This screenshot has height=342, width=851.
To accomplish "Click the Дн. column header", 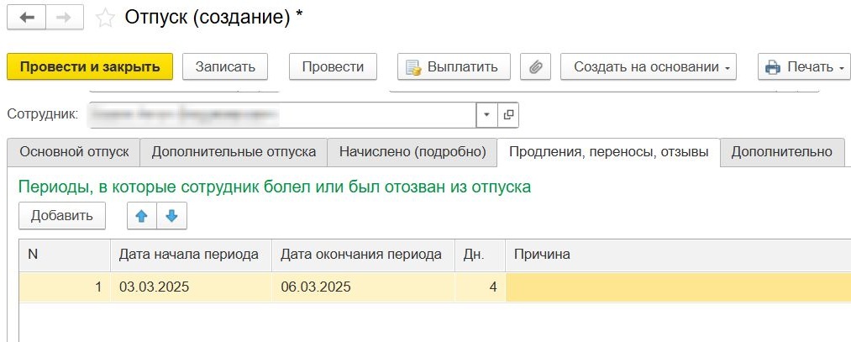I will pyautogui.click(x=481, y=255).
